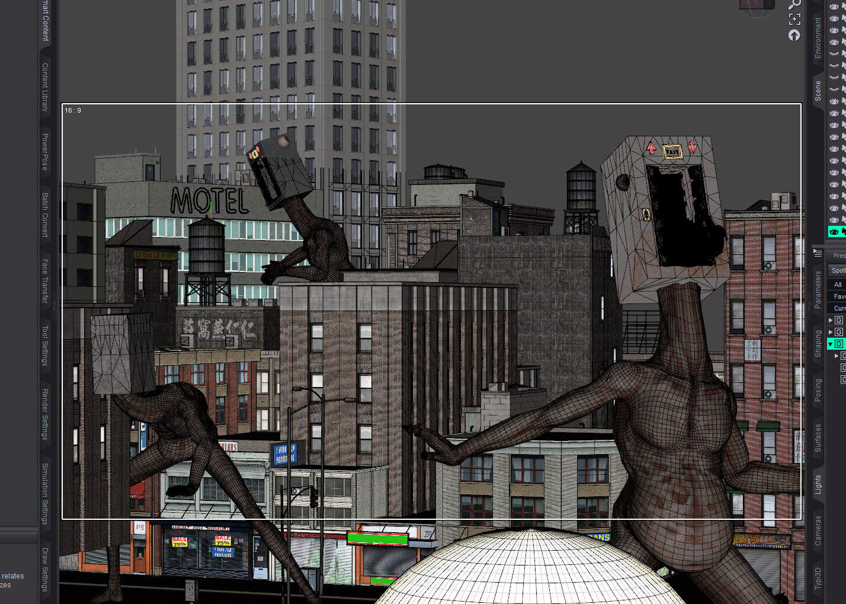Switch to the Environment tab
The image size is (846, 604).
click(818, 37)
